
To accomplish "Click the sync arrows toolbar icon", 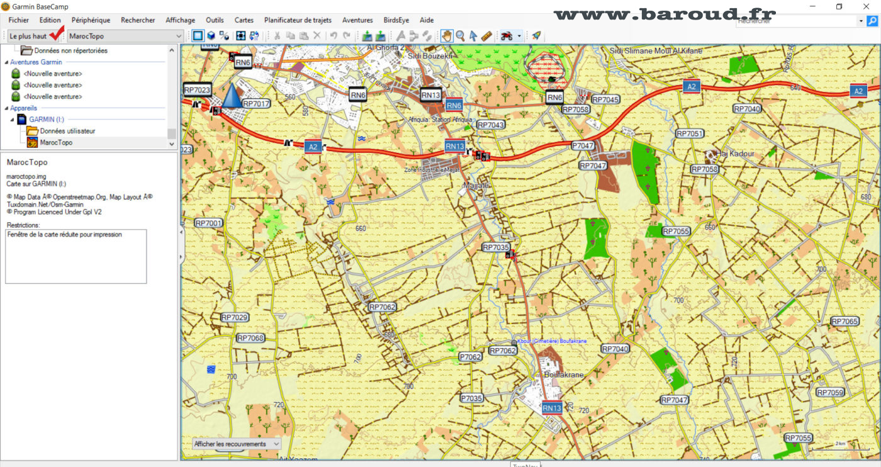I will coord(254,36).
